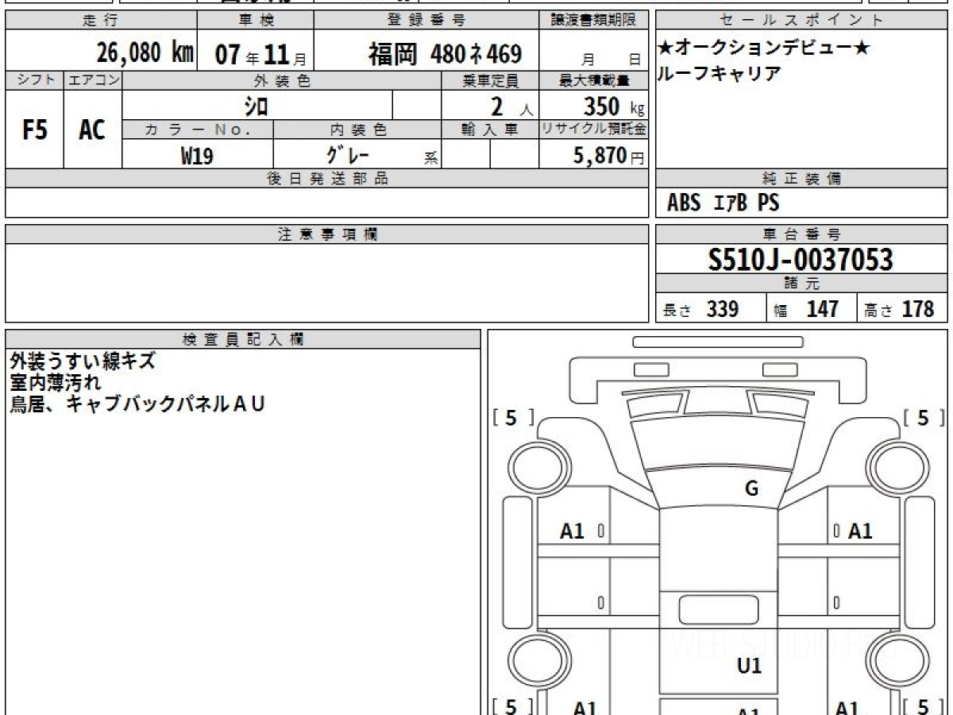953x715 pixels.
Task: Select the 検査員記入欄 header bar
Action: pyautogui.click(x=243, y=339)
